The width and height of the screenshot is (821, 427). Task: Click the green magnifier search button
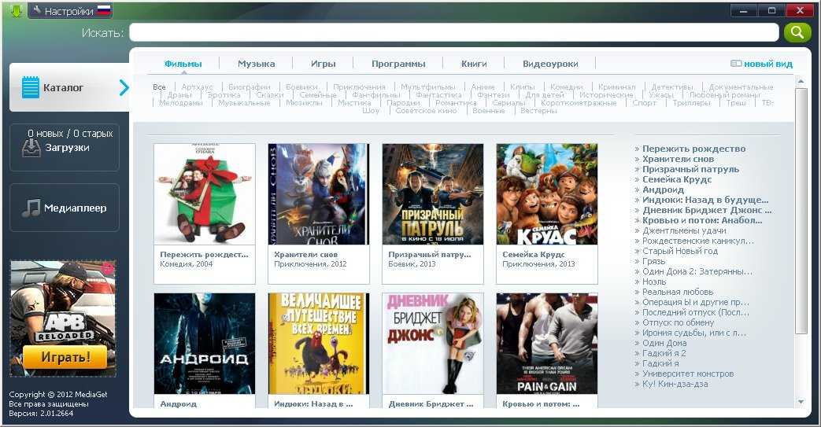pos(797,32)
